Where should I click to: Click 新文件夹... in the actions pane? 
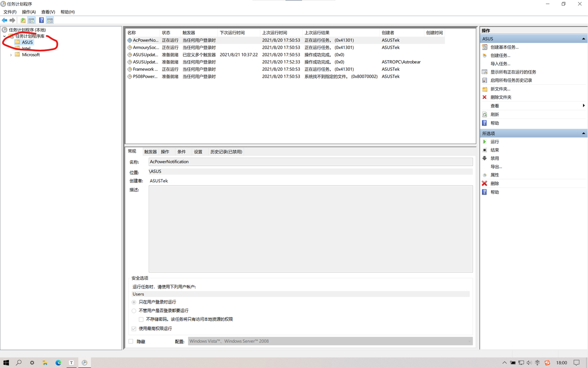coord(500,89)
